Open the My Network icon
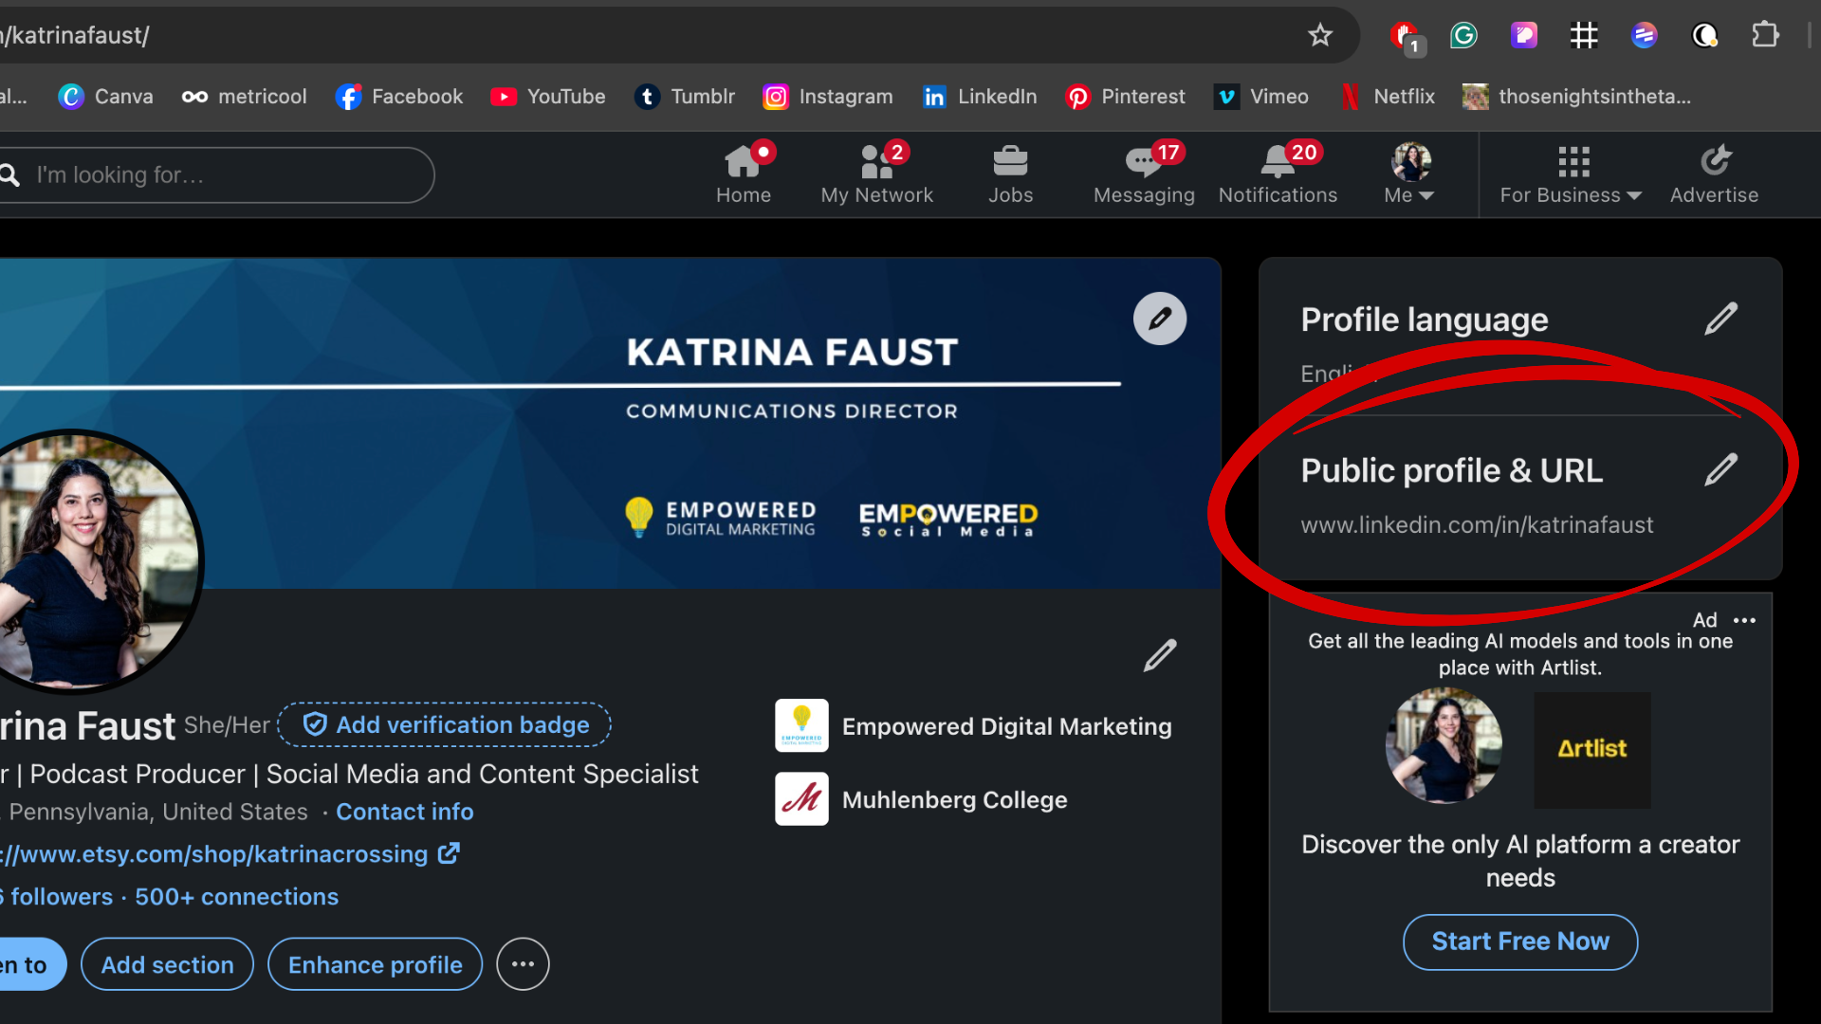This screenshot has width=1821, height=1024. pos(877,163)
